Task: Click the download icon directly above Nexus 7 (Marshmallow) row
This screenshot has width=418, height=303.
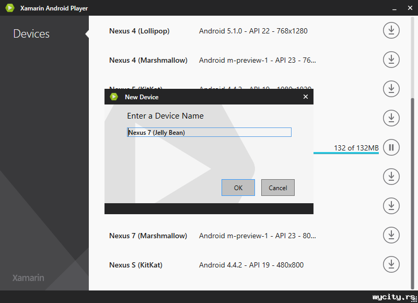Action: click(x=391, y=206)
